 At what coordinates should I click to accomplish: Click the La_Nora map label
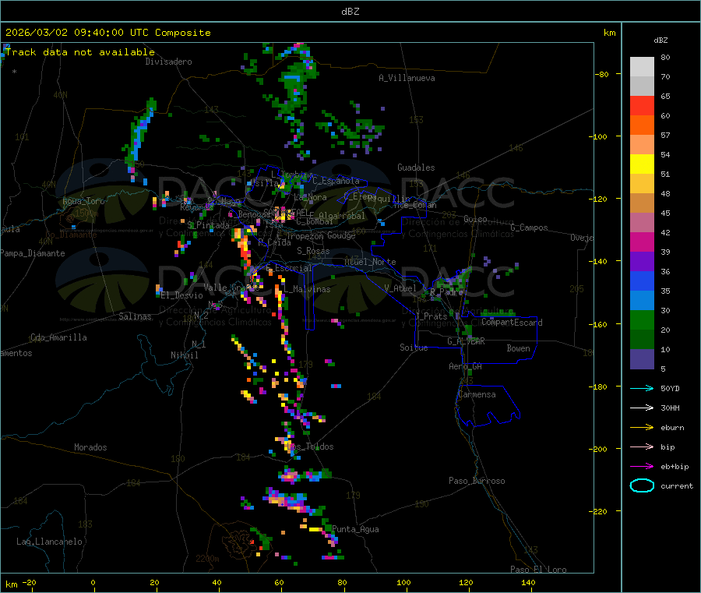click(x=310, y=197)
